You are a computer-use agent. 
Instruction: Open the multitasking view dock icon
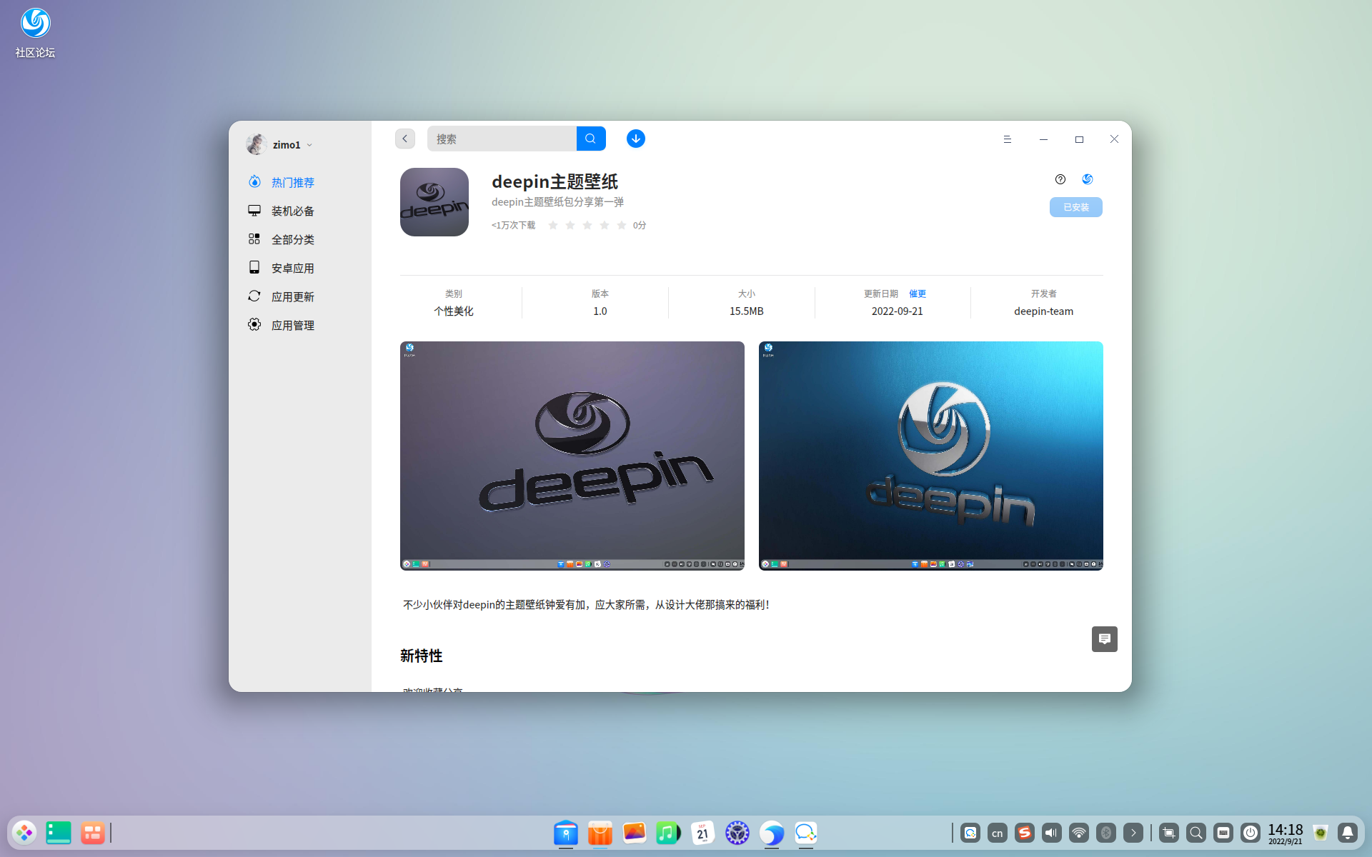pos(93,833)
